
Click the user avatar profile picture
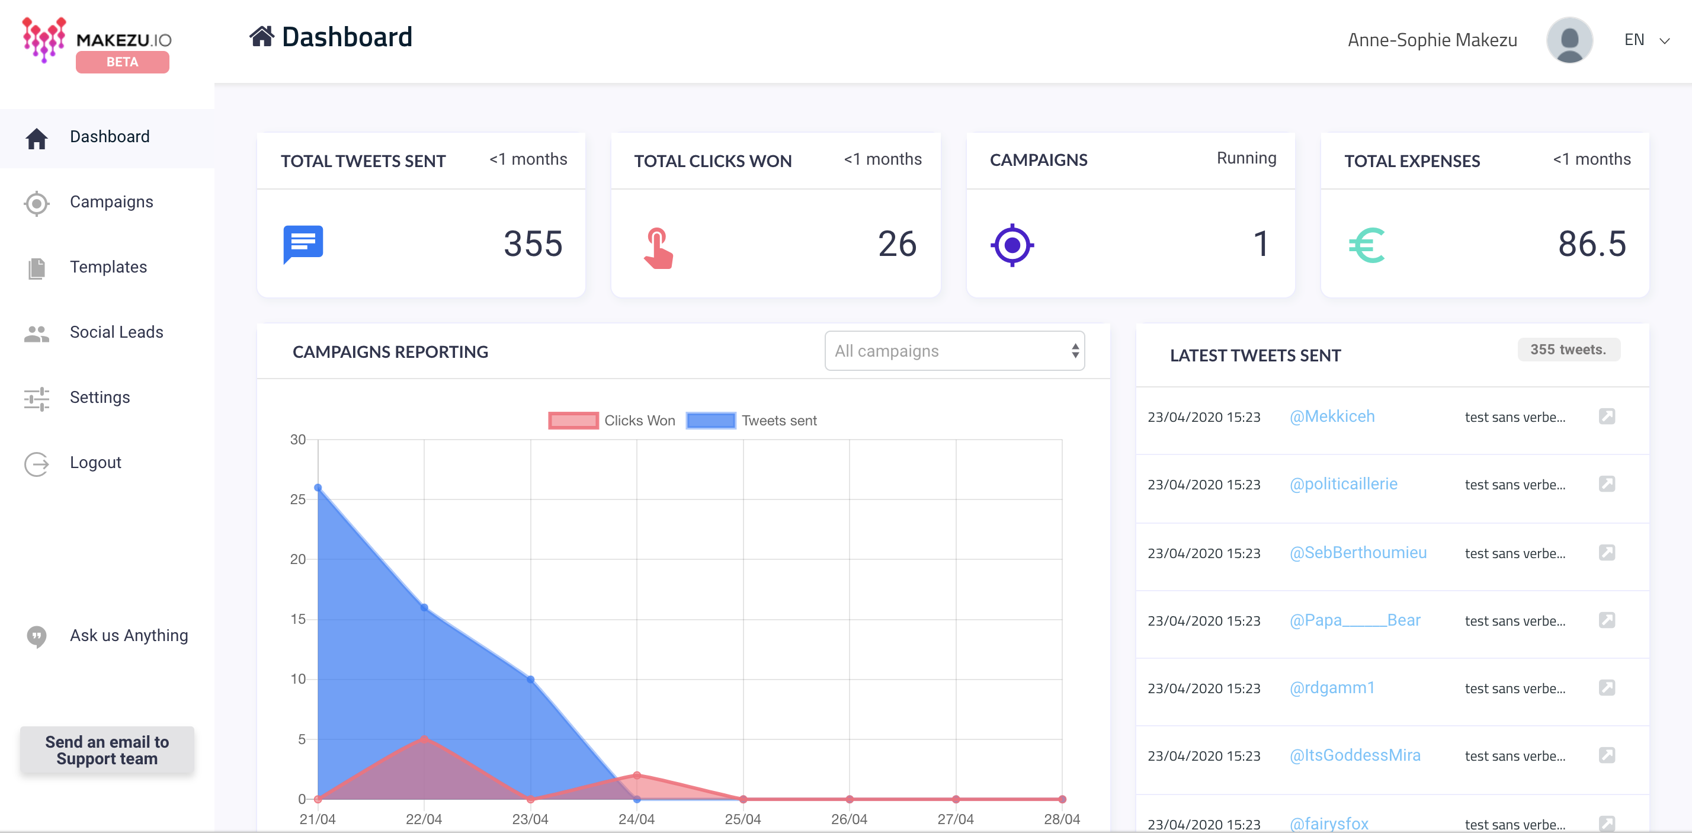pos(1569,40)
